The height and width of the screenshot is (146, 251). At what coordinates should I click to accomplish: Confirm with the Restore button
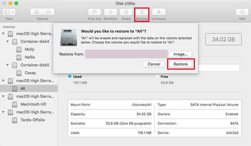click(181, 64)
